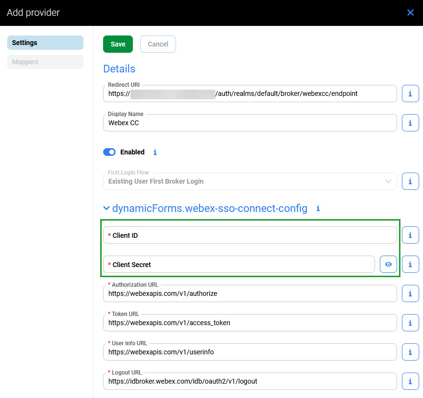Click info icon beside Client ID field

410,235
